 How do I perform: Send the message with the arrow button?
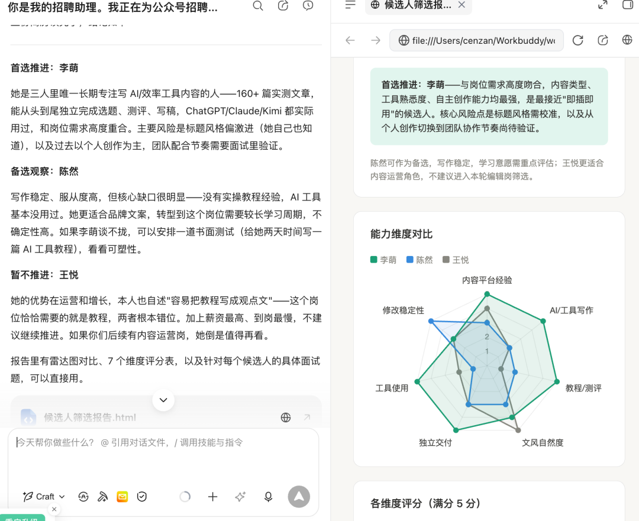click(x=299, y=497)
